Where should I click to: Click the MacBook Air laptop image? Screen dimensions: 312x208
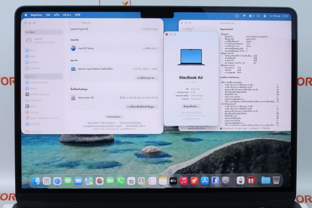pos(191,57)
